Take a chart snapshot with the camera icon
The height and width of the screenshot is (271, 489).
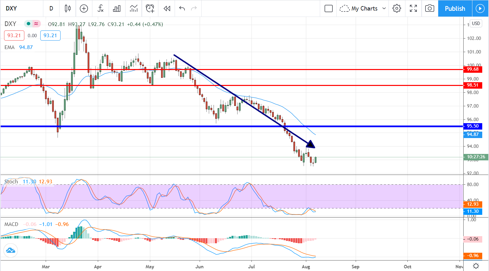[429, 8]
